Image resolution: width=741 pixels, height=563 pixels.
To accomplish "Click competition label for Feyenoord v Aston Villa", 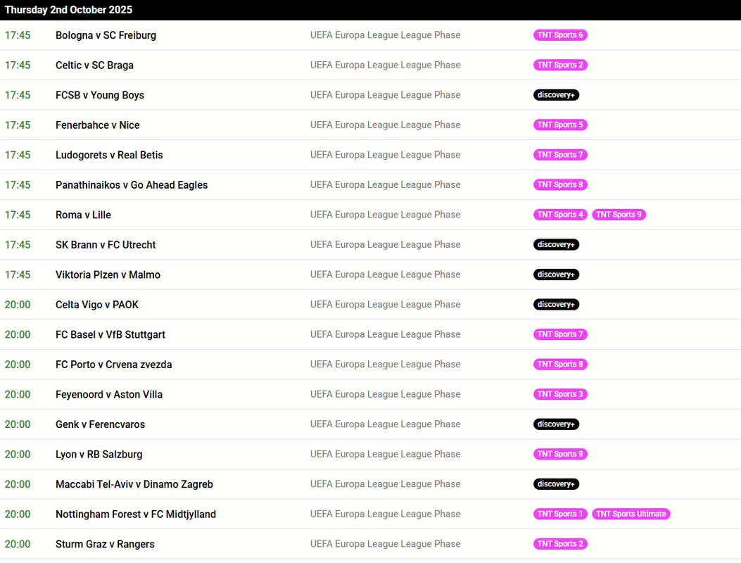I will [385, 394].
